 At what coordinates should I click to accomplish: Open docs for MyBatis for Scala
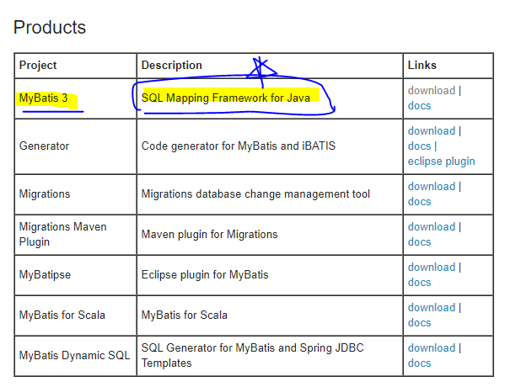(419, 323)
